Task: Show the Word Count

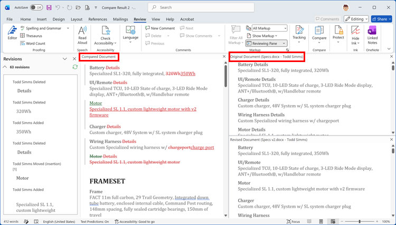Action: pyautogui.click(x=33, y=43)
